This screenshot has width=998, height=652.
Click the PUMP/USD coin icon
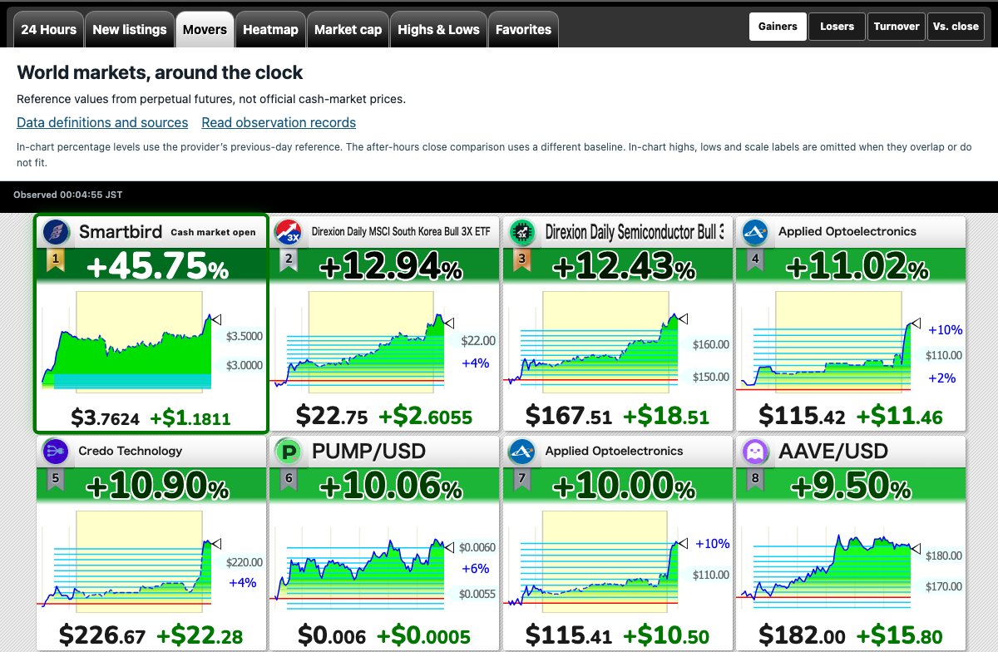(290, 452)
